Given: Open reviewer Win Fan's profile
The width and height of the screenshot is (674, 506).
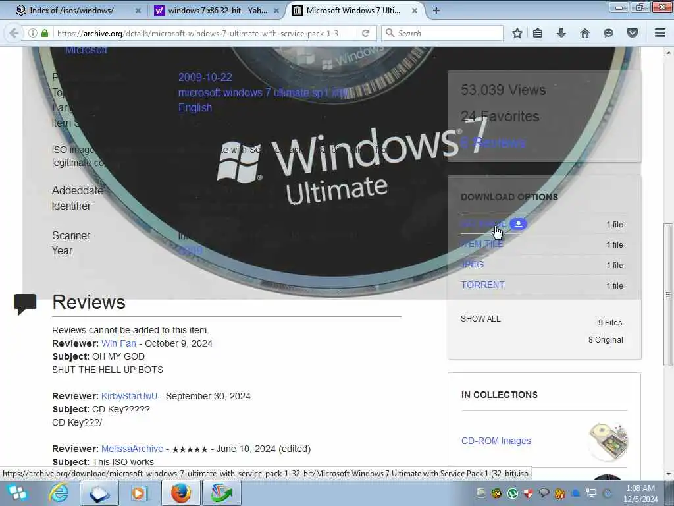Looking at the screenshot, I should click(118, 343).
